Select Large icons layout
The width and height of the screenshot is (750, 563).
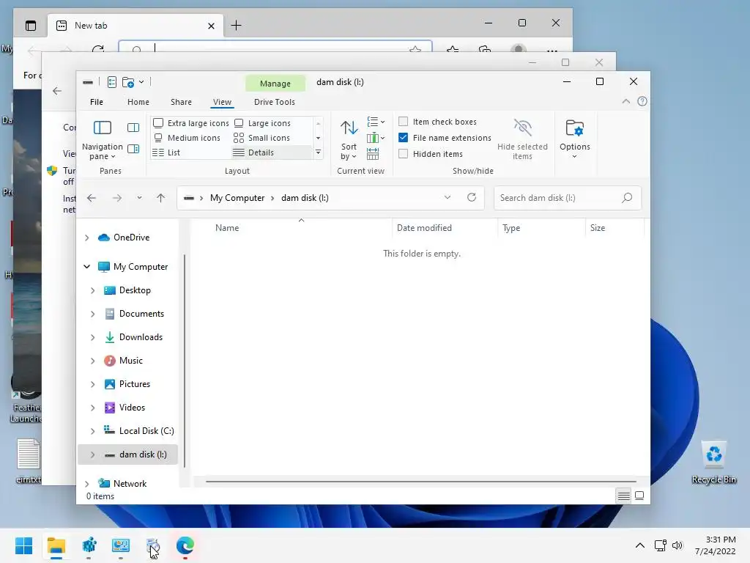[x=263, y=123]
